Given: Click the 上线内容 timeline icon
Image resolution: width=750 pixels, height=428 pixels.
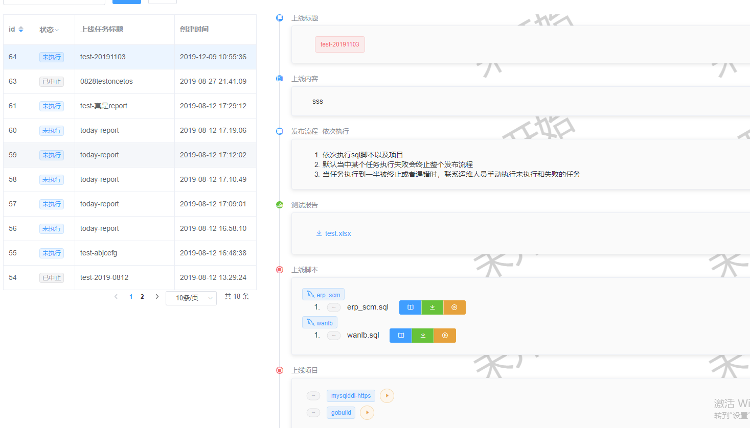Looking at the screenshot, I should click(x=280, y=79).
